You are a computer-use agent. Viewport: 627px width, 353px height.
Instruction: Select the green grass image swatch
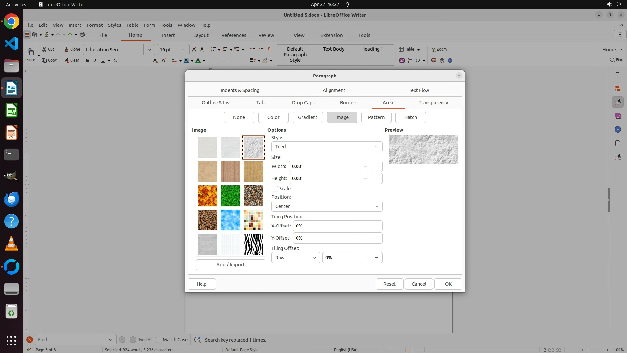click(x=230, y=196)
